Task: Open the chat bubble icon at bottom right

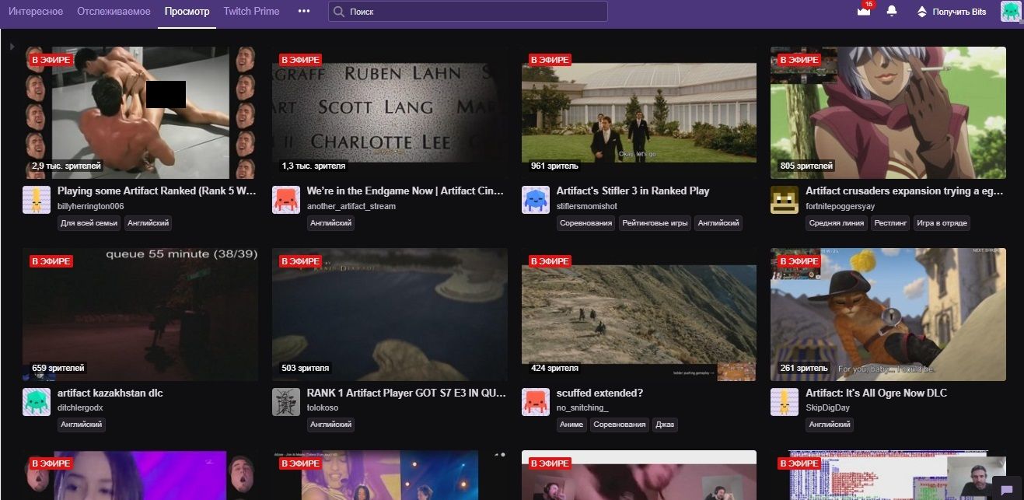Action: tap(1007, 489)
